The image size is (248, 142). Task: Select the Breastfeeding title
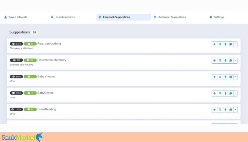tap(47, 109)
